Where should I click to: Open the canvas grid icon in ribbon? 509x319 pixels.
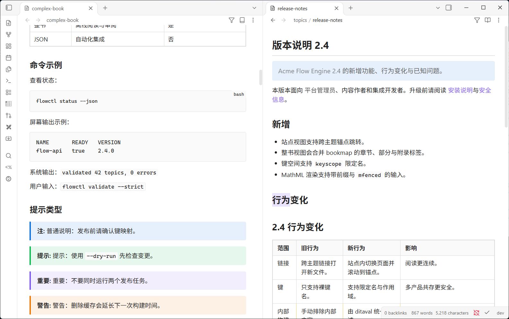pos(9,46)
